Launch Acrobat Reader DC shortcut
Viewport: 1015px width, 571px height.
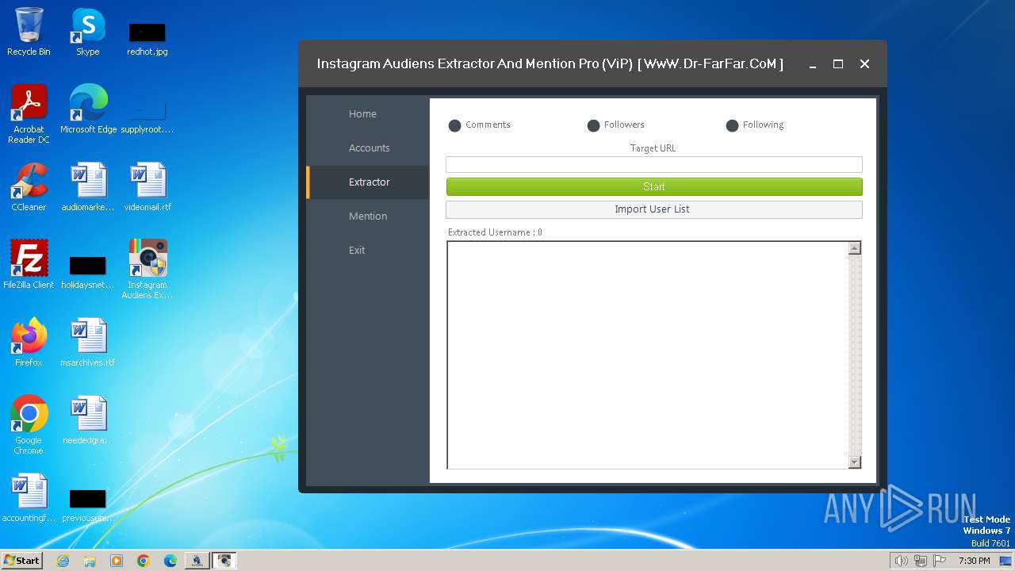pos(29,114)
